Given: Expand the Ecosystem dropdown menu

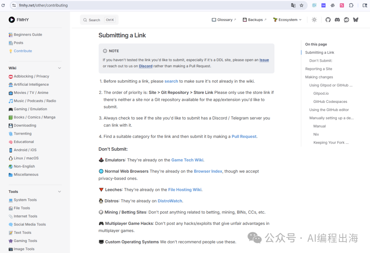Looking at the screenshot, I should 287,20.
